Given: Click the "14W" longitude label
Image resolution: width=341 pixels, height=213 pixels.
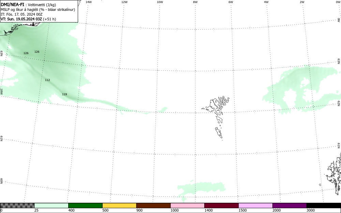Looking at the screenshot, I should point(89,2).
